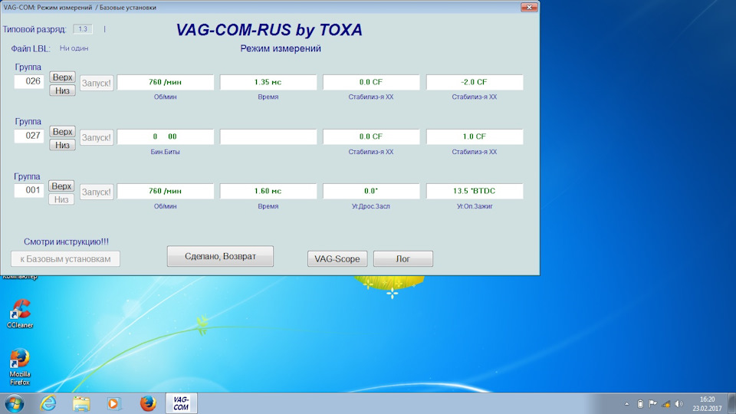Open Firefox from taskbar
This screenshot has height=414, width=736.
click(148, 403)
